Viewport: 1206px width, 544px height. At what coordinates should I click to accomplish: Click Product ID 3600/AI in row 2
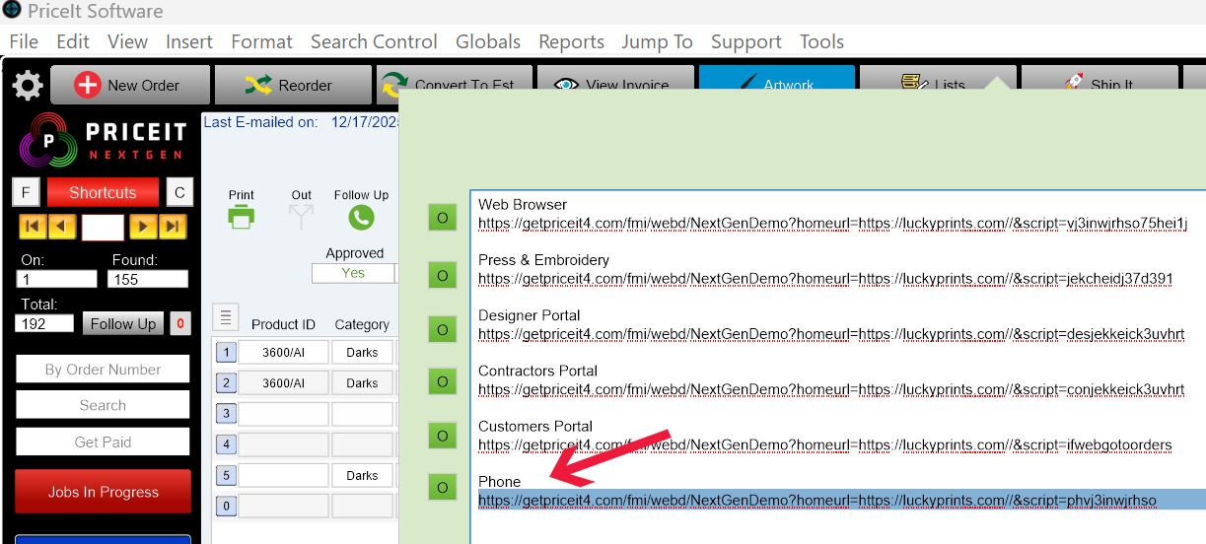click(284, 383)
